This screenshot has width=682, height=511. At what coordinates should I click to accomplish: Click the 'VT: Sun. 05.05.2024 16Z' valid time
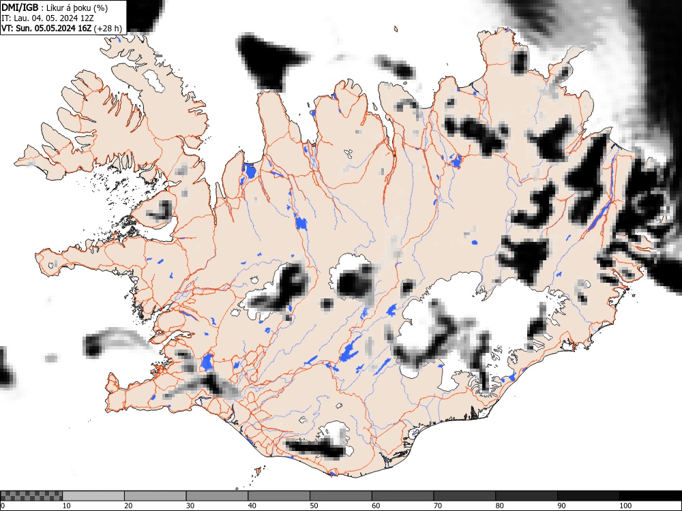tap(46, 29)
